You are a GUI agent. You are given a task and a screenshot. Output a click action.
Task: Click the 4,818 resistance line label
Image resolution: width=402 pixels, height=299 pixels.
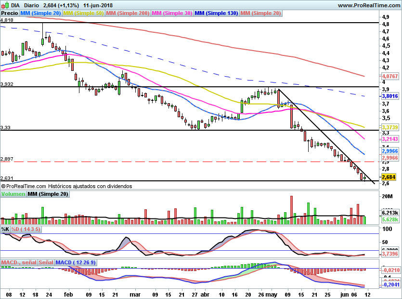7,20
